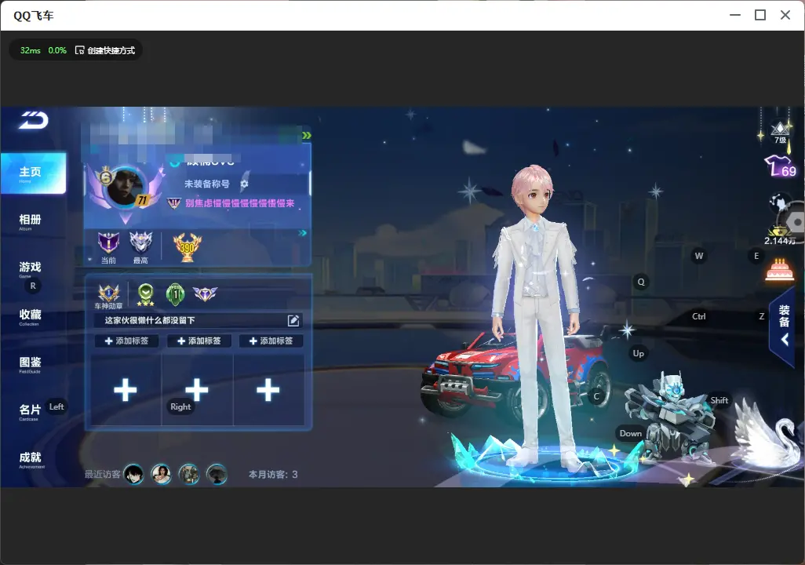Click the Up key overlay
The height and width of the screenshot is (565, 805).
click(x=638, y=353)
